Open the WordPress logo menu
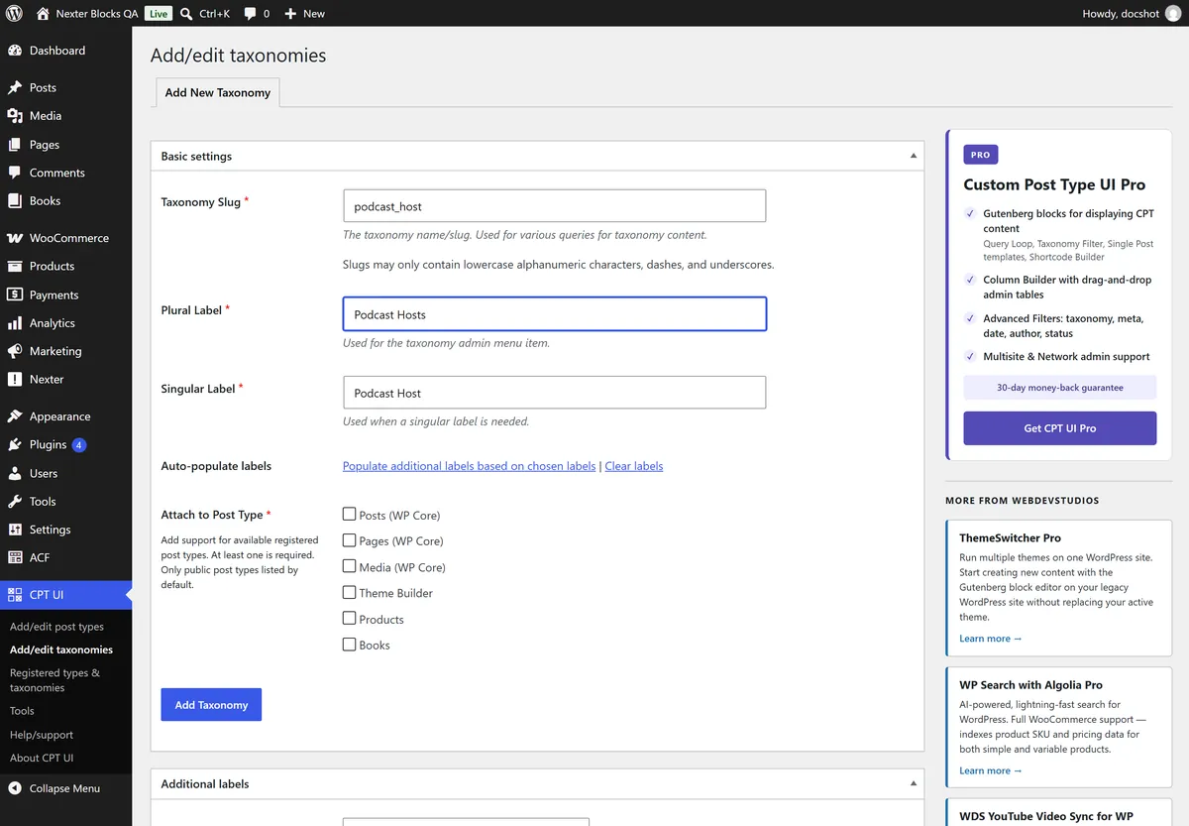The height and width of the screenshot is (826, 1189). click(14, 14)
